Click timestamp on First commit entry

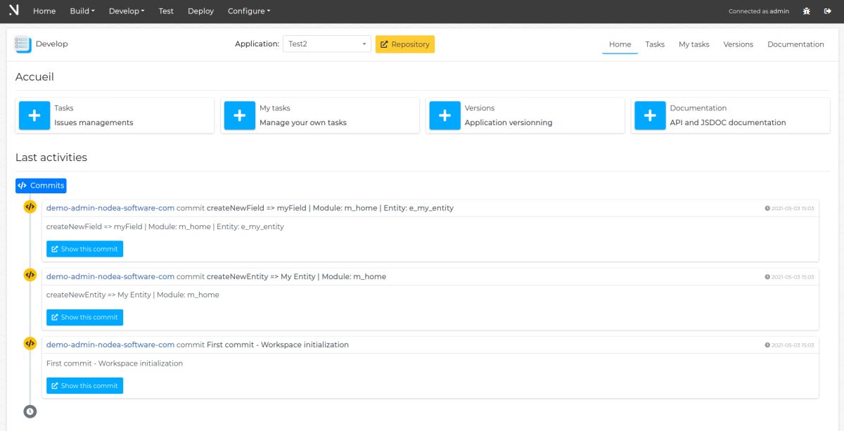coord(789,345)
